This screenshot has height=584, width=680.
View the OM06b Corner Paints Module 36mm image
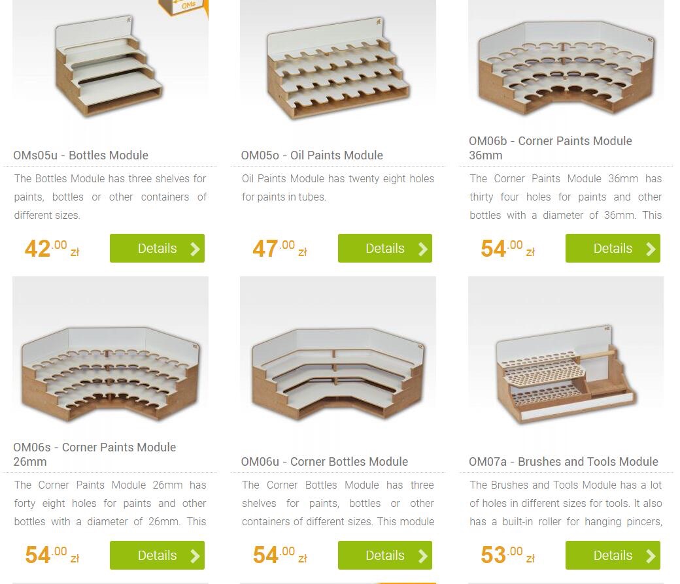(x=566, y=64)
